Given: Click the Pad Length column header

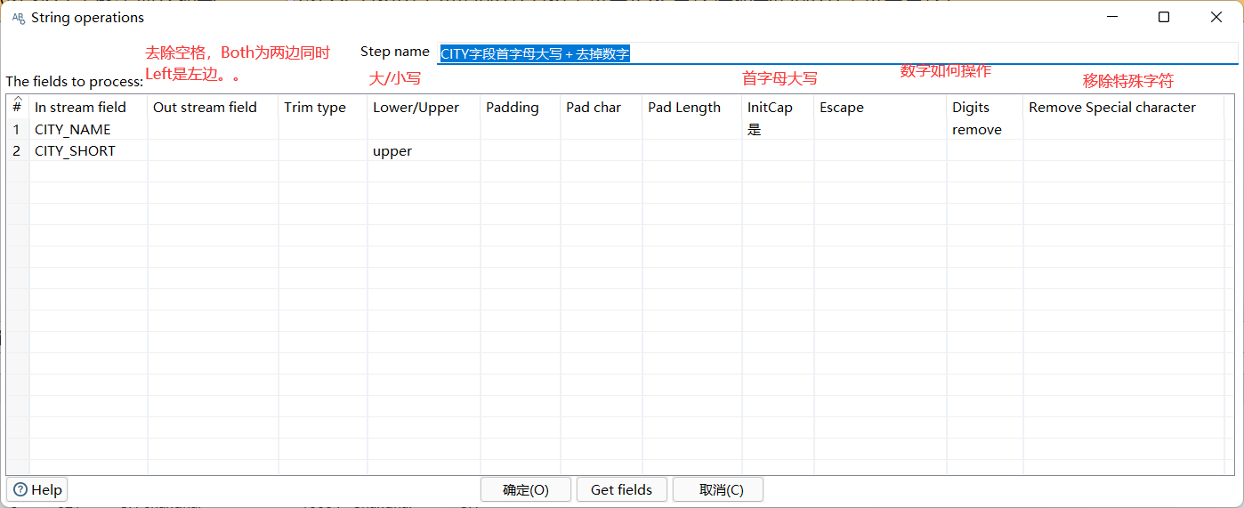Looking at the screenshot, I should (692, 107).
